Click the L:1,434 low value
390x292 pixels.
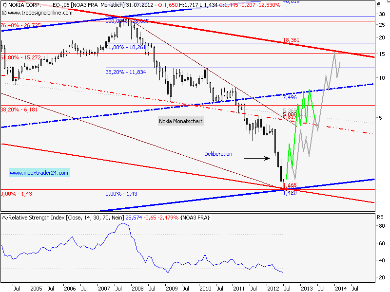click(208, 5)
